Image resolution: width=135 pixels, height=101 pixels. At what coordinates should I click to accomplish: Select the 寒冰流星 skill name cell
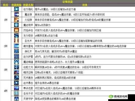(28, 88)
